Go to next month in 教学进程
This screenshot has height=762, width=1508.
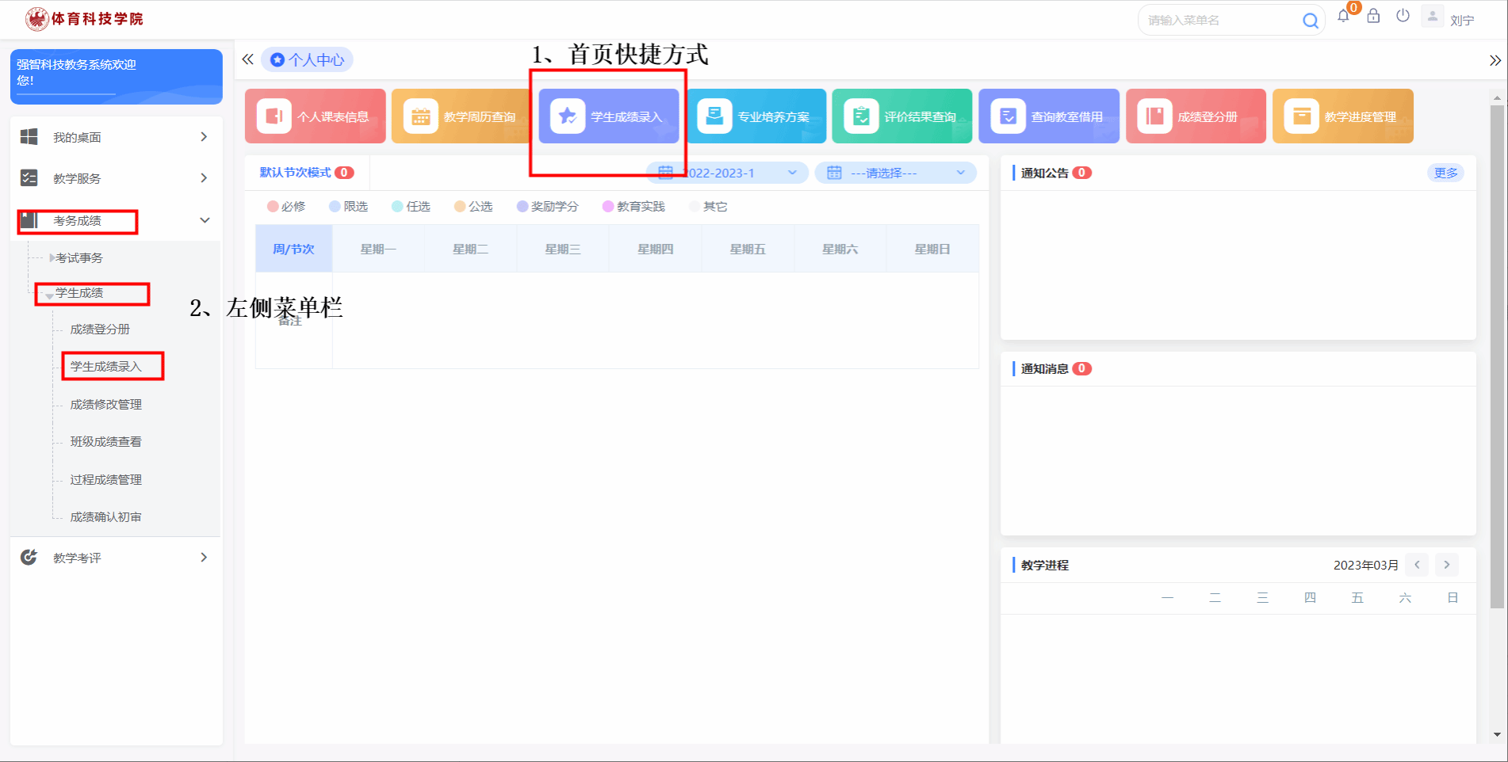(1446, 565)
